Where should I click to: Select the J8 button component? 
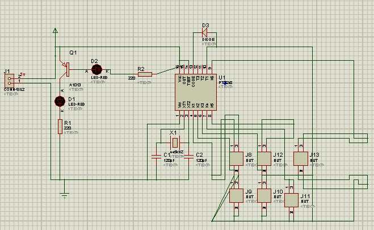point(236,158)
